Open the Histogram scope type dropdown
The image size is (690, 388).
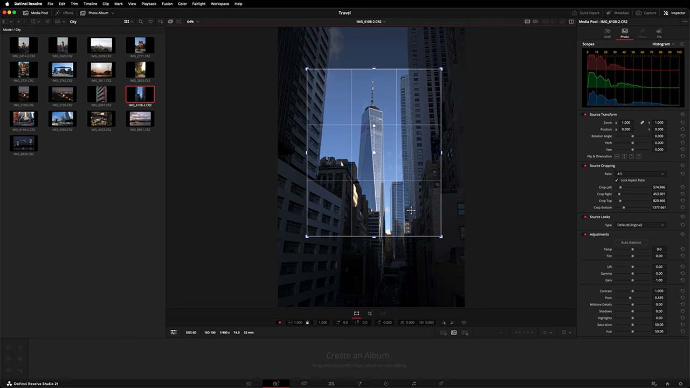pyautogui.click(x=663, y=44)
